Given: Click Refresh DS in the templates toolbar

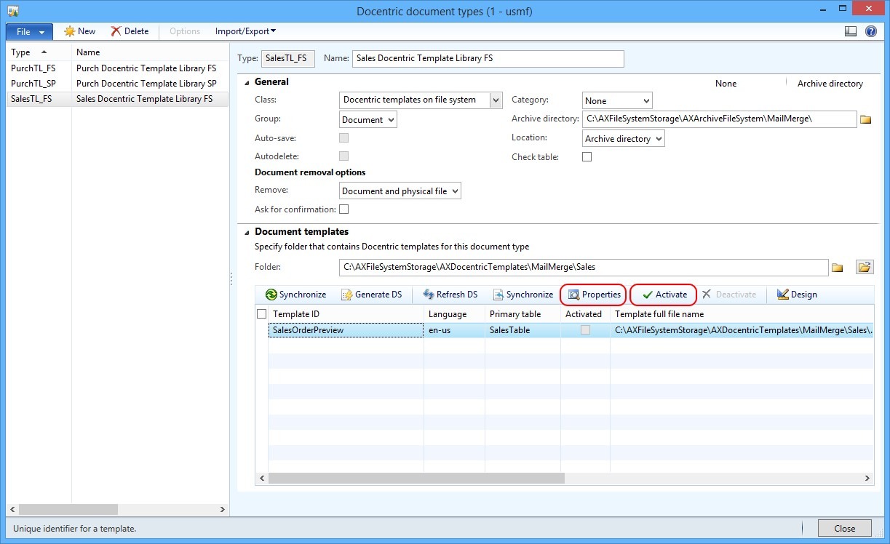Looking at the screenshot, I should click(450, 295).
